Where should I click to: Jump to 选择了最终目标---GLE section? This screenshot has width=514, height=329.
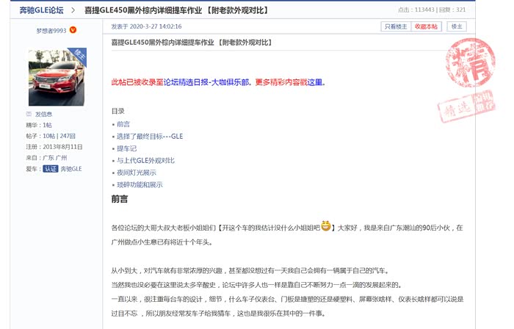pos(149,136)
